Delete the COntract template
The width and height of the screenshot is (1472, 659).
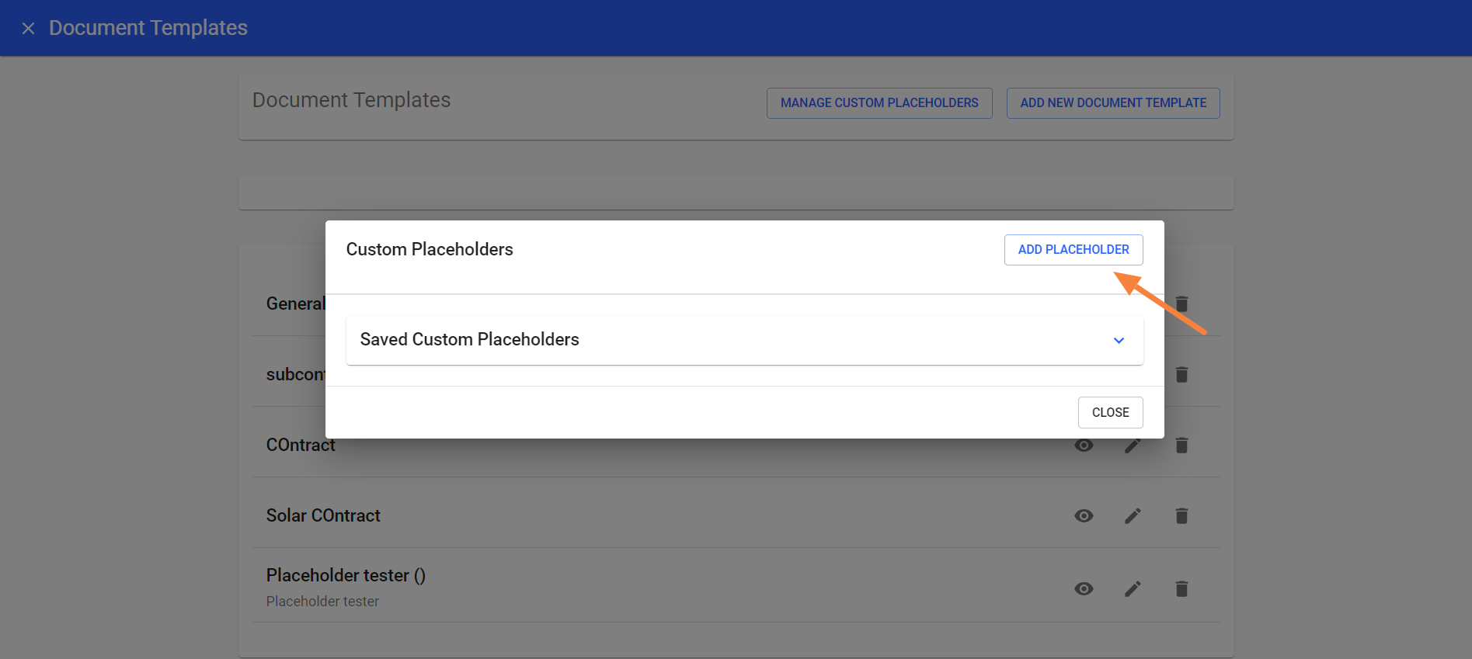pos(1181,445)
